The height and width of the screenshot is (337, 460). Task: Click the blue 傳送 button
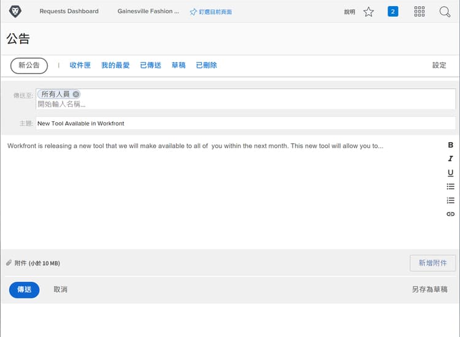click(x=25, y=290)
